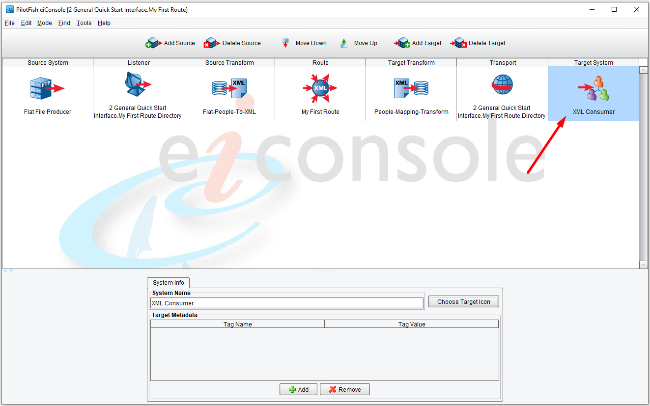Select the Flat File Producer FTP icon

47,88
